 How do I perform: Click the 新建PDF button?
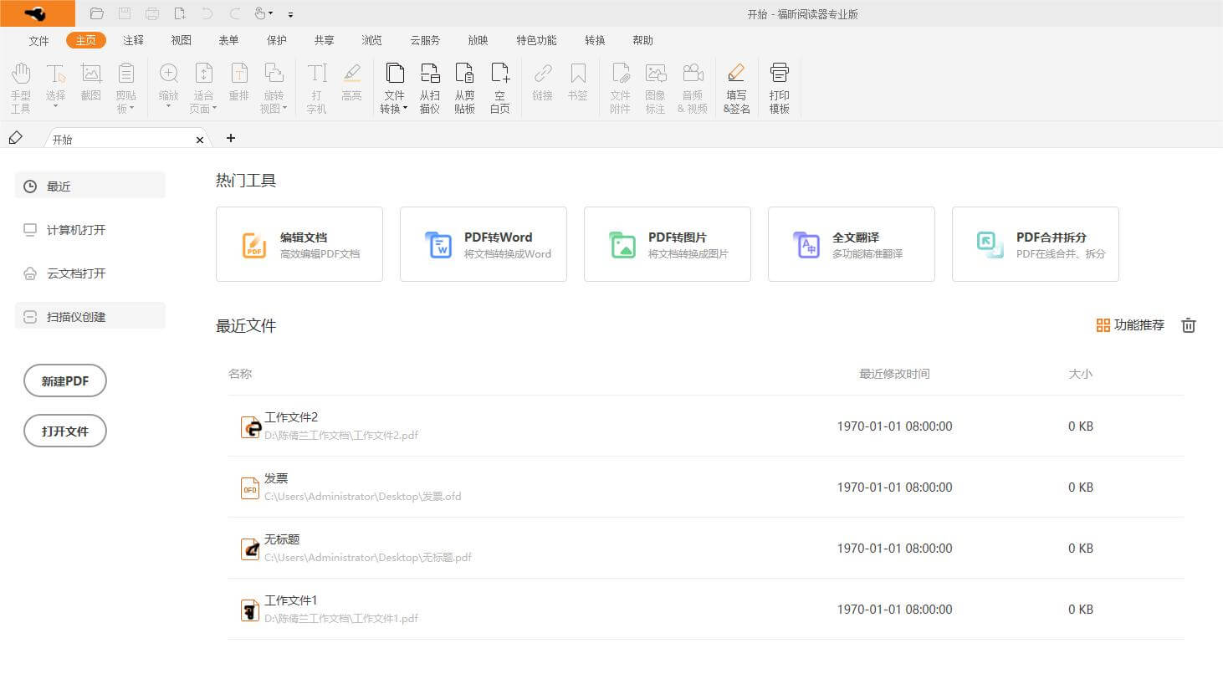65,380
